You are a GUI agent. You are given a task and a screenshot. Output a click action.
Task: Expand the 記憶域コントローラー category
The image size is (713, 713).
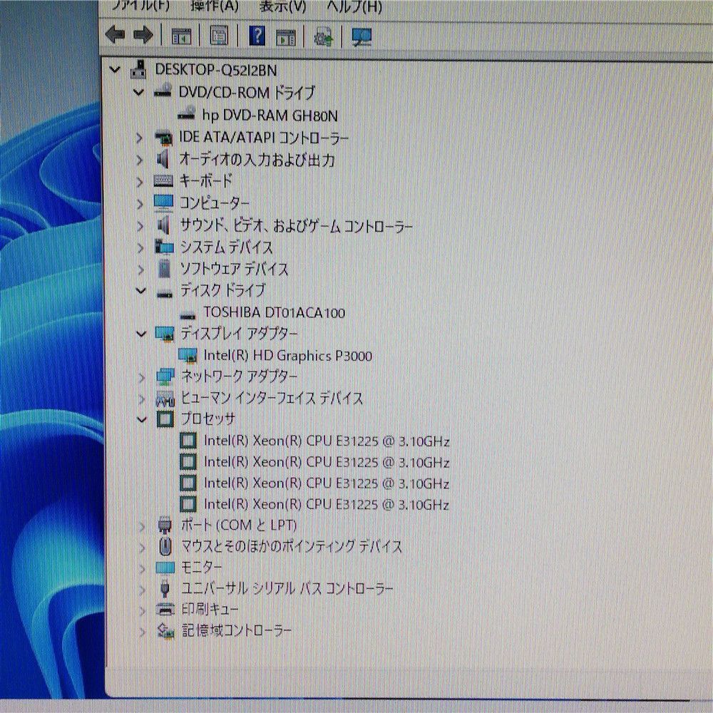[x=142, y=631]
